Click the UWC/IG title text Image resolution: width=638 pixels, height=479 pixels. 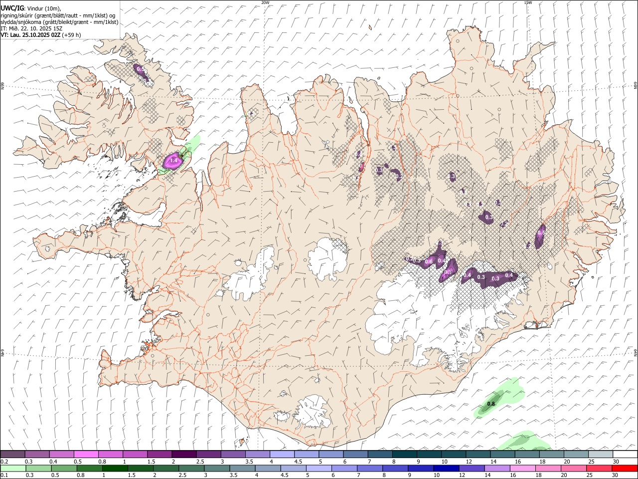pyautogui.click(x=12, y=8)
